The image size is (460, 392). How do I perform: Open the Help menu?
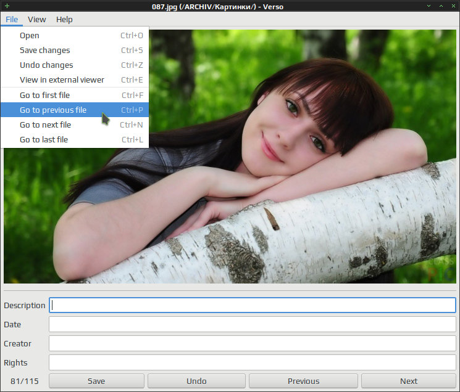tap(64, 19)
